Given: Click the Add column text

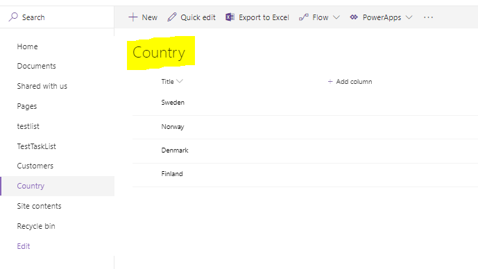Looking at the screenshot, I should click(354, 81).
